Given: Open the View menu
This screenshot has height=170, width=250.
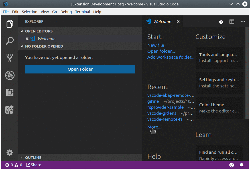Looking at the screenshot, I should click(x=45, y=12).
